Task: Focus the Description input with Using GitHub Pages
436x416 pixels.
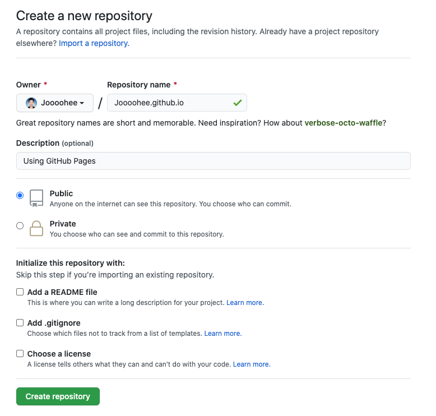Action: point(214,161)
